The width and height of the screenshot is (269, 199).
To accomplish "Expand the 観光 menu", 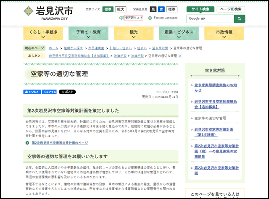I will pyautogui.click(x=134, y=34).
